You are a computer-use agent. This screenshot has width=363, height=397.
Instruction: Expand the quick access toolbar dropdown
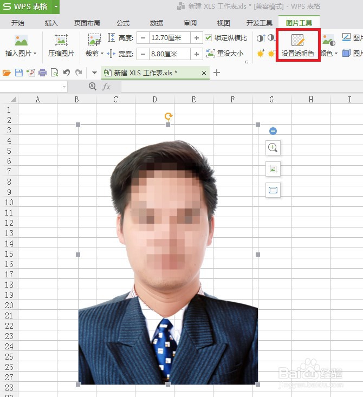pos(94,73)
